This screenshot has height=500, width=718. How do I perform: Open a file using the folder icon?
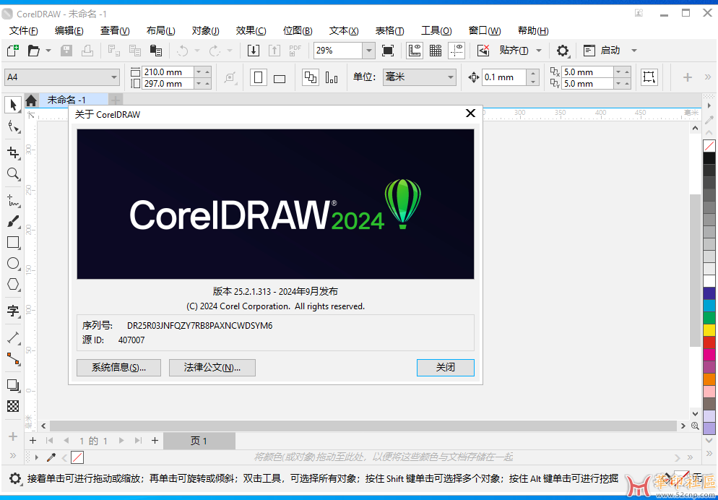point(33,51)
